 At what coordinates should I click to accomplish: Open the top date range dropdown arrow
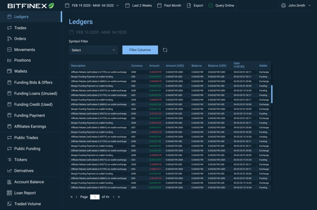(117, 5)
